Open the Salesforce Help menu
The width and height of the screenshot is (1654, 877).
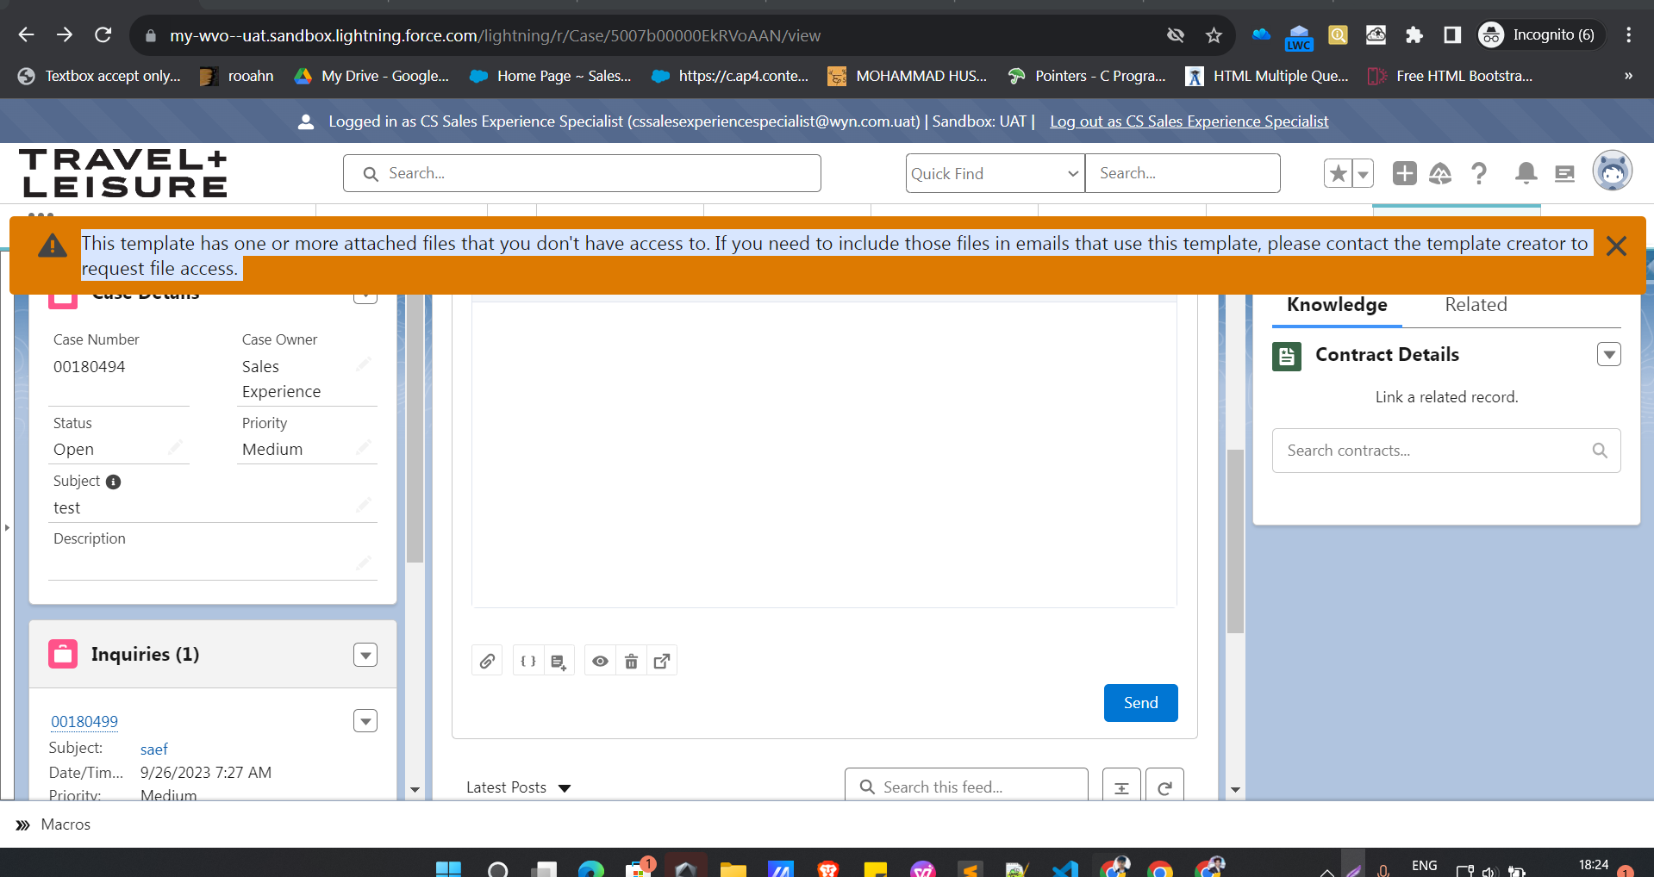(1480, 173)
